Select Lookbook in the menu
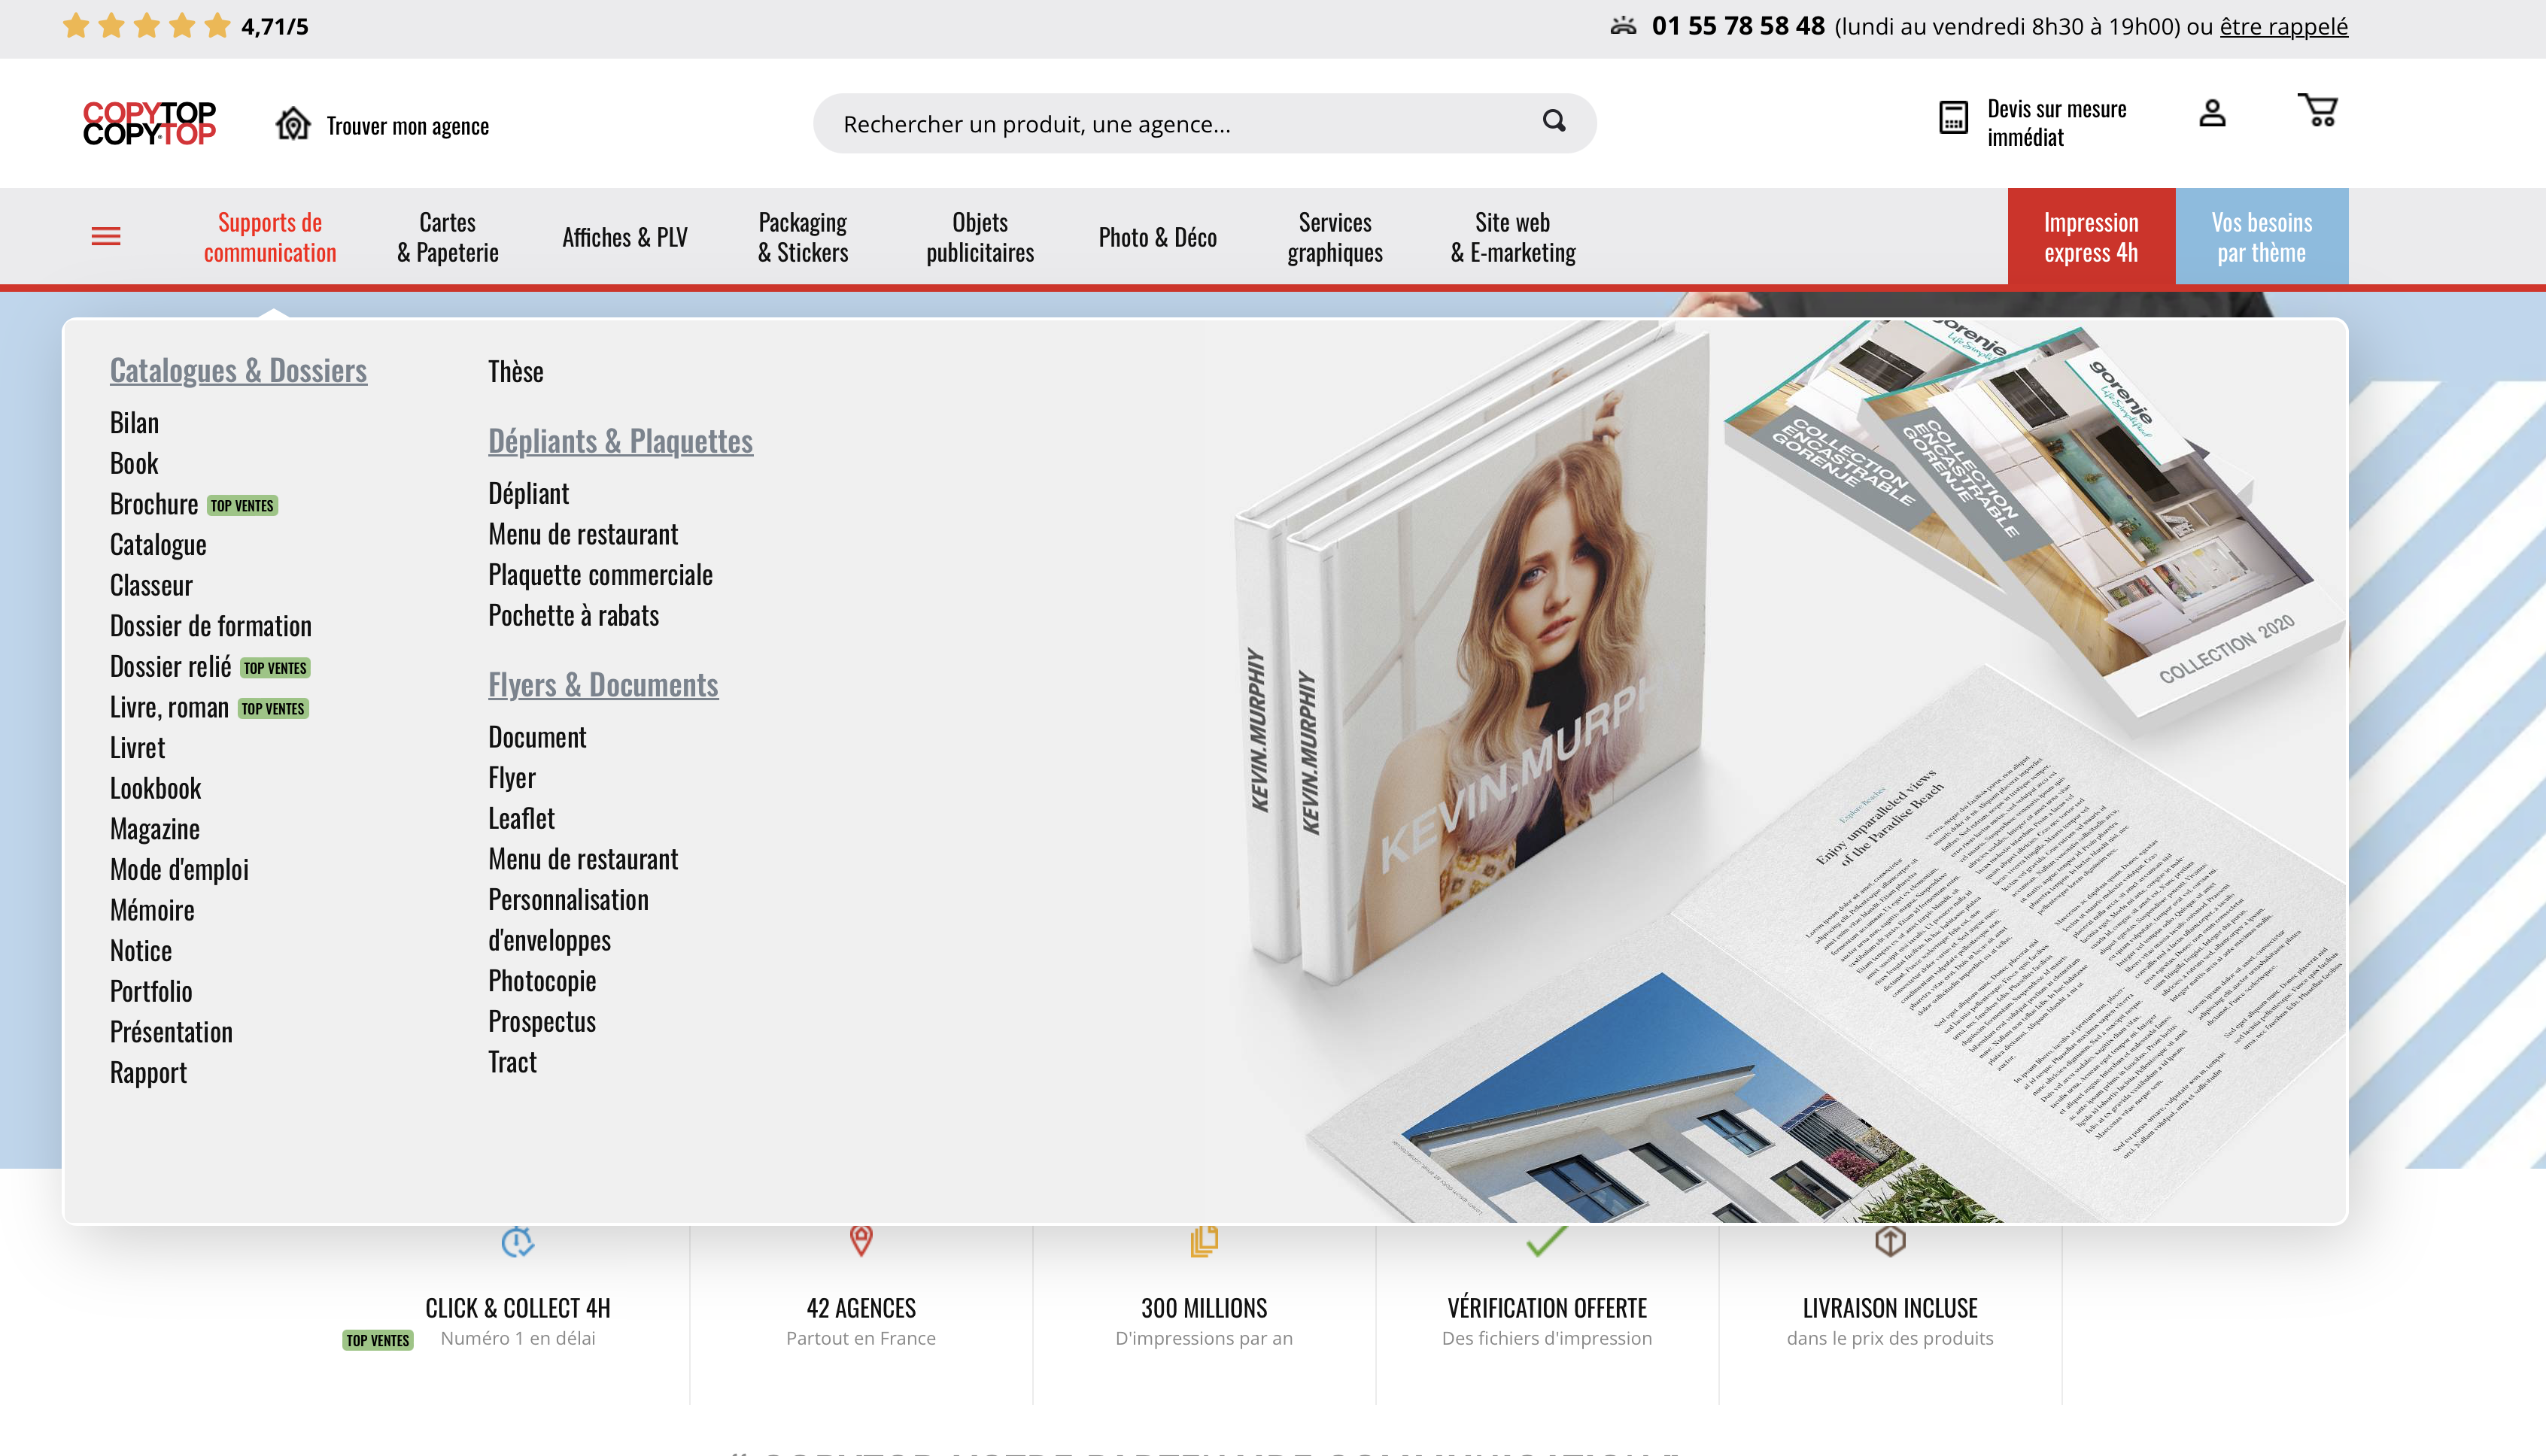This screenshot has height=1456, width=2546. [155, 789]
